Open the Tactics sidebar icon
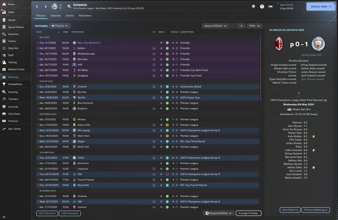The height and width of the screenshot is (220, 338). (4, 41)
